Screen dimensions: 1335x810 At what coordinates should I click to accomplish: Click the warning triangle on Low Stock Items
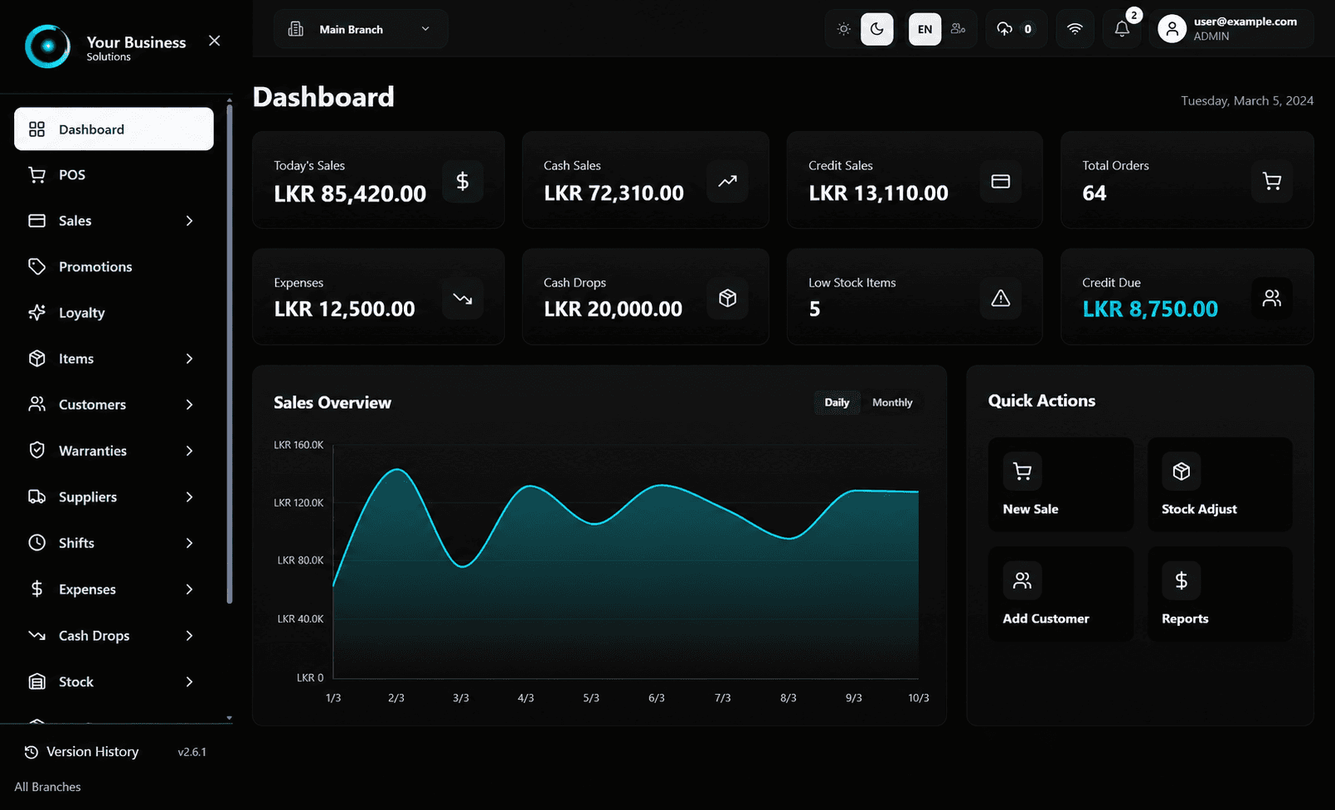click(x=1001, y=298)
